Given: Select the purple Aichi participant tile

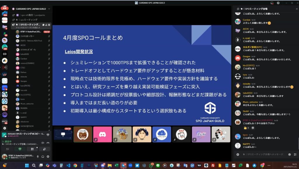Looking at the screenshot, I should pos(201,135).
